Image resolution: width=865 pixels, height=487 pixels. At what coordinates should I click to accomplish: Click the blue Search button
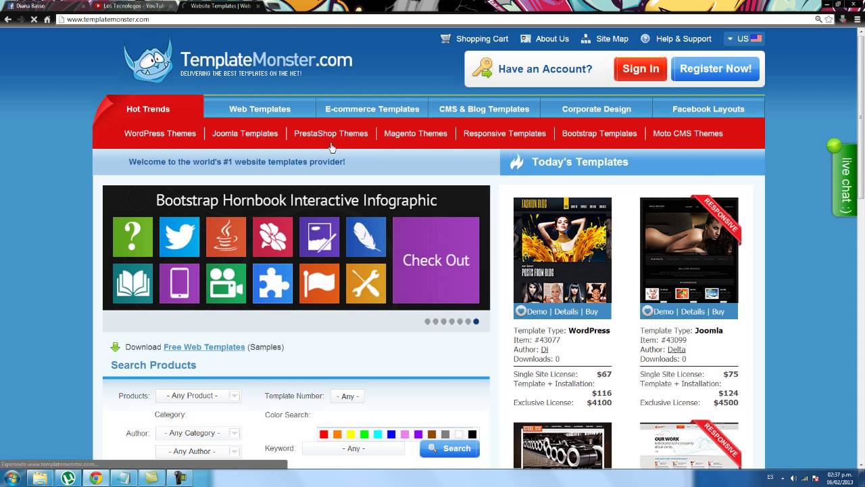point(449,448)
